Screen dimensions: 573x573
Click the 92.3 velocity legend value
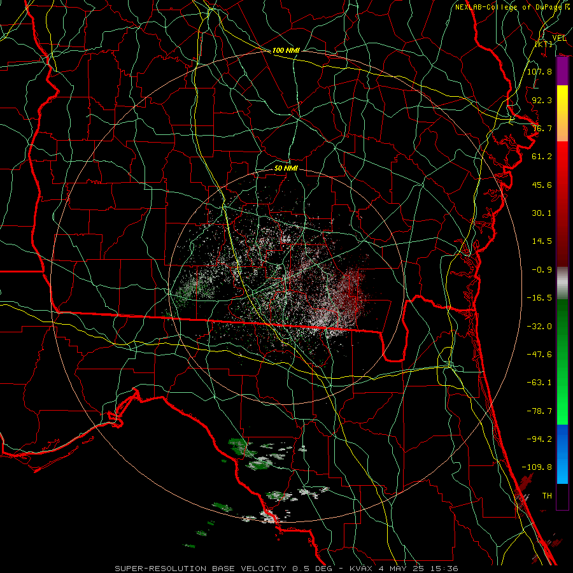(542, 100)
